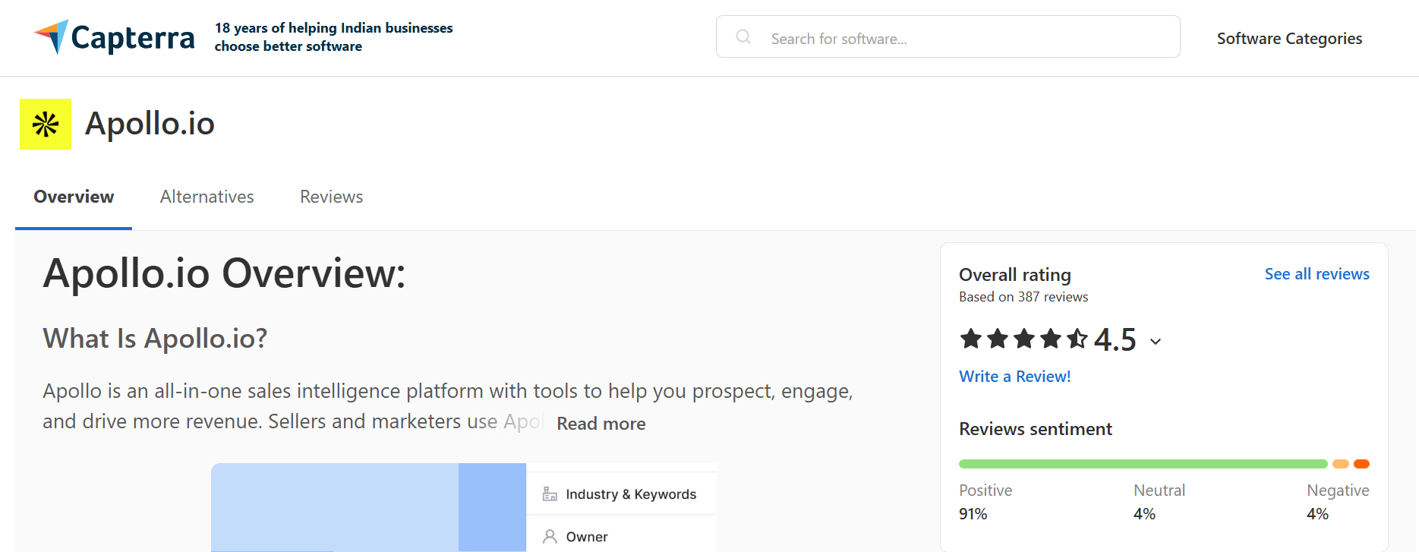The width and height of the screenshot is (1419, 552).
Task: Click the Industry & Keywords building icon
Action: (550, 494)
